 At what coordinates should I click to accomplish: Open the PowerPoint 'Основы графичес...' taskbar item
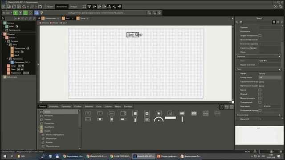coord(167,156)
